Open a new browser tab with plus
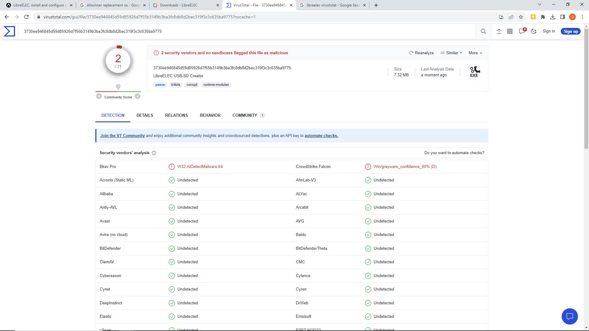Image resolution: width=589 pixels, height=331 pixels. coord(376,5)
